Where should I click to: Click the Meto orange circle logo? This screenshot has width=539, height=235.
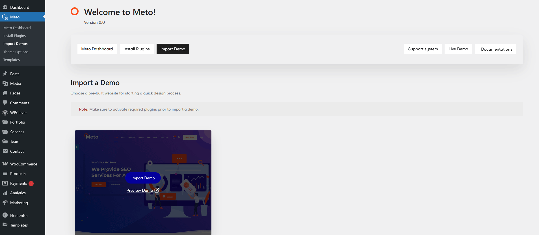point(75,11)
